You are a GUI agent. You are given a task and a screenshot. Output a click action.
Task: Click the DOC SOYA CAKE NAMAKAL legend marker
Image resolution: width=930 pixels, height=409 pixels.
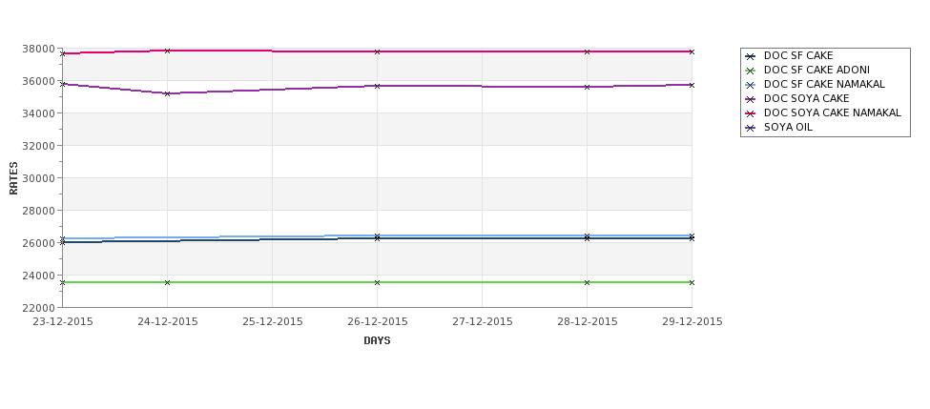pyautogui.click(x=751, y=113)
